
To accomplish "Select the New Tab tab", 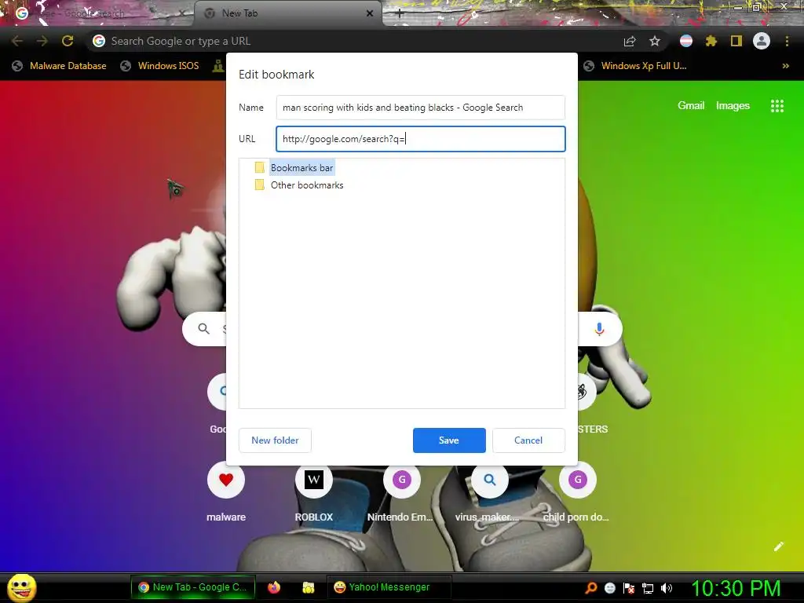I will [287, 13].
